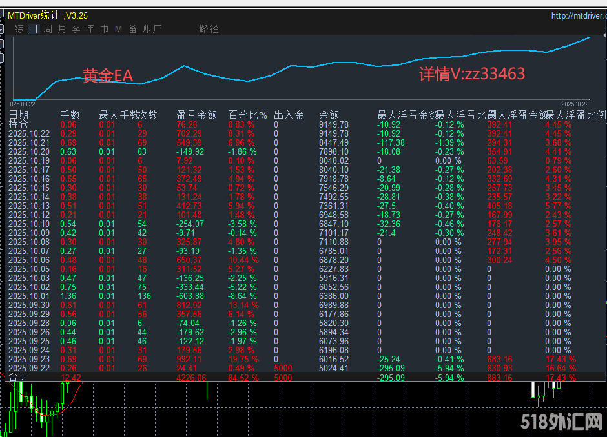
Task: Switch to the 周 weekly tab
Action: 47,29
